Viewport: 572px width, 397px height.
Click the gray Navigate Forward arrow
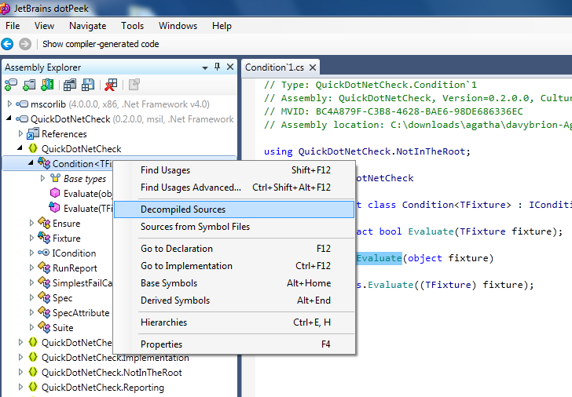(25, 44)
